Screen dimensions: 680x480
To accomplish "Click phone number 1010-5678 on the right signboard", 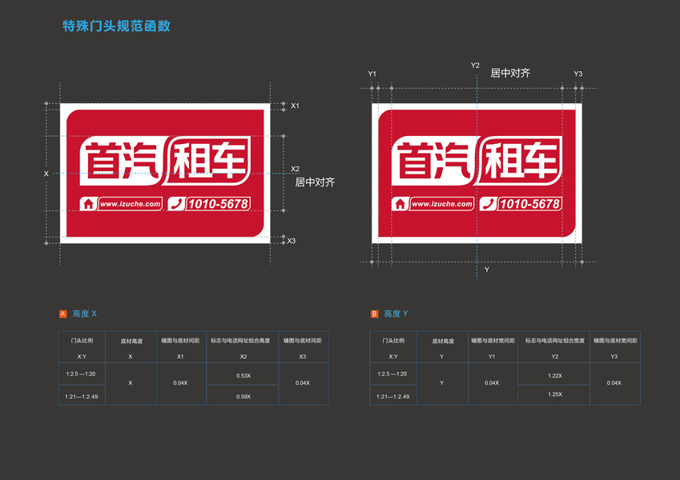I will pyautogui.click(x=530, y=204).
